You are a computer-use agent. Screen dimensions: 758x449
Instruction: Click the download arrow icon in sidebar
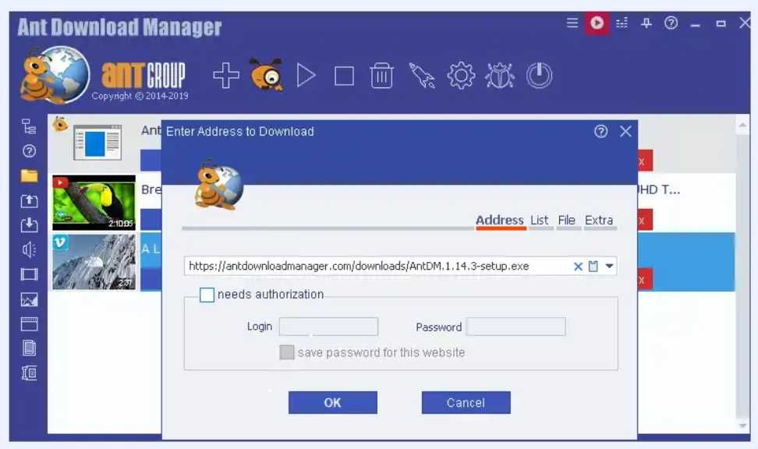pos(29,225)
